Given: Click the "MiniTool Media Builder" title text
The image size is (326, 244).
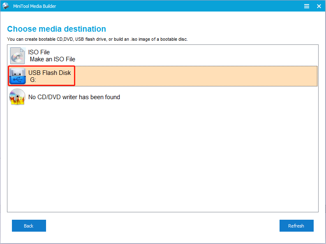Looking at the screenshot, I should coord(35,6).
